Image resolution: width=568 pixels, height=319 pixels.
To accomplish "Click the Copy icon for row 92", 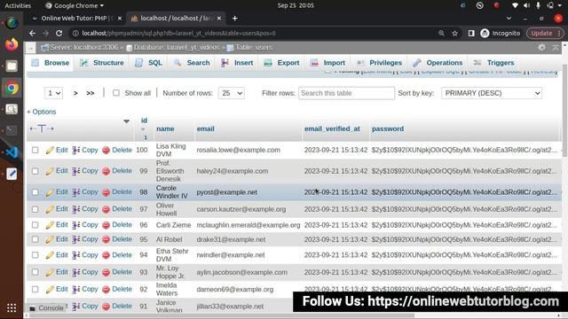I will point(75,290).
